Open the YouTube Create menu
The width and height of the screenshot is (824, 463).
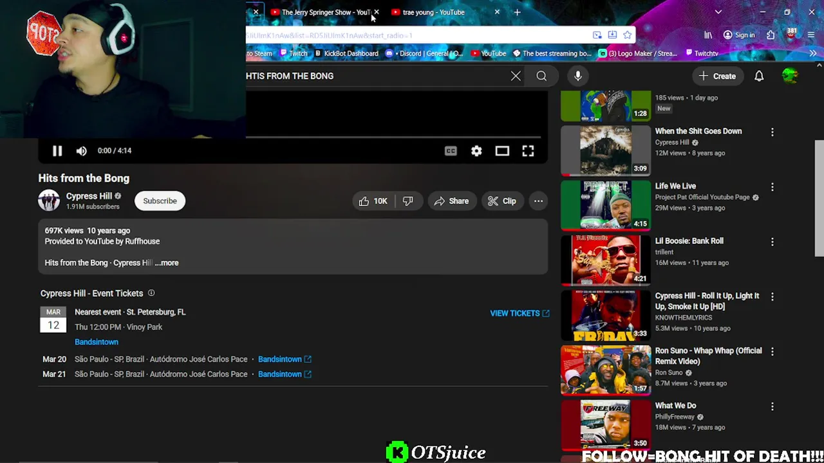pyautogui.click(x=718, y=76)
